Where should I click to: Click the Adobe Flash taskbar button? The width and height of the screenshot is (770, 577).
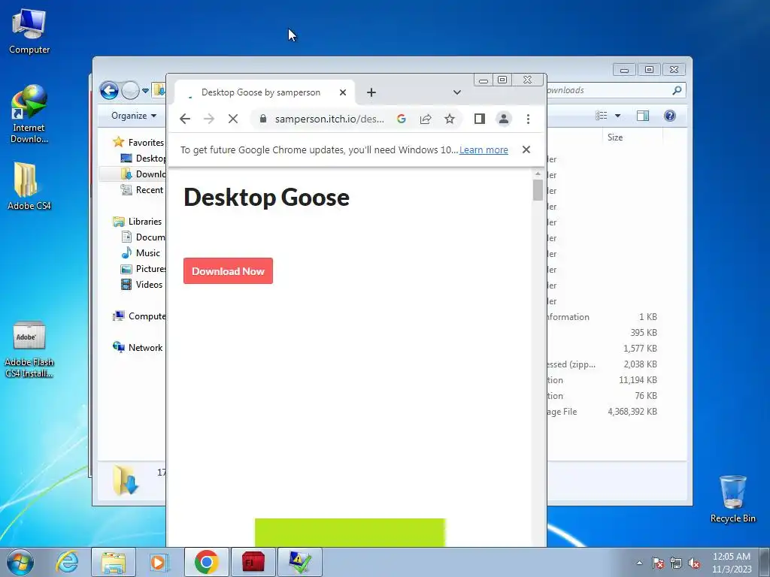point(253,562)
